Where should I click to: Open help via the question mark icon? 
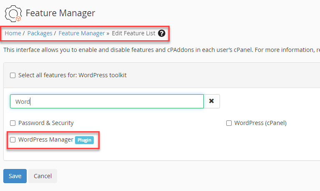(162, 33)
